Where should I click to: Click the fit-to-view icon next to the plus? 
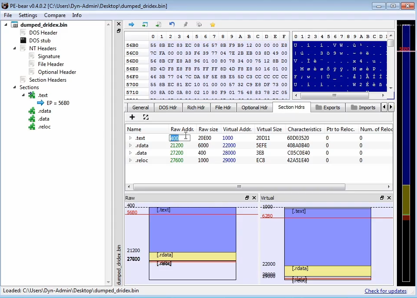146,117
